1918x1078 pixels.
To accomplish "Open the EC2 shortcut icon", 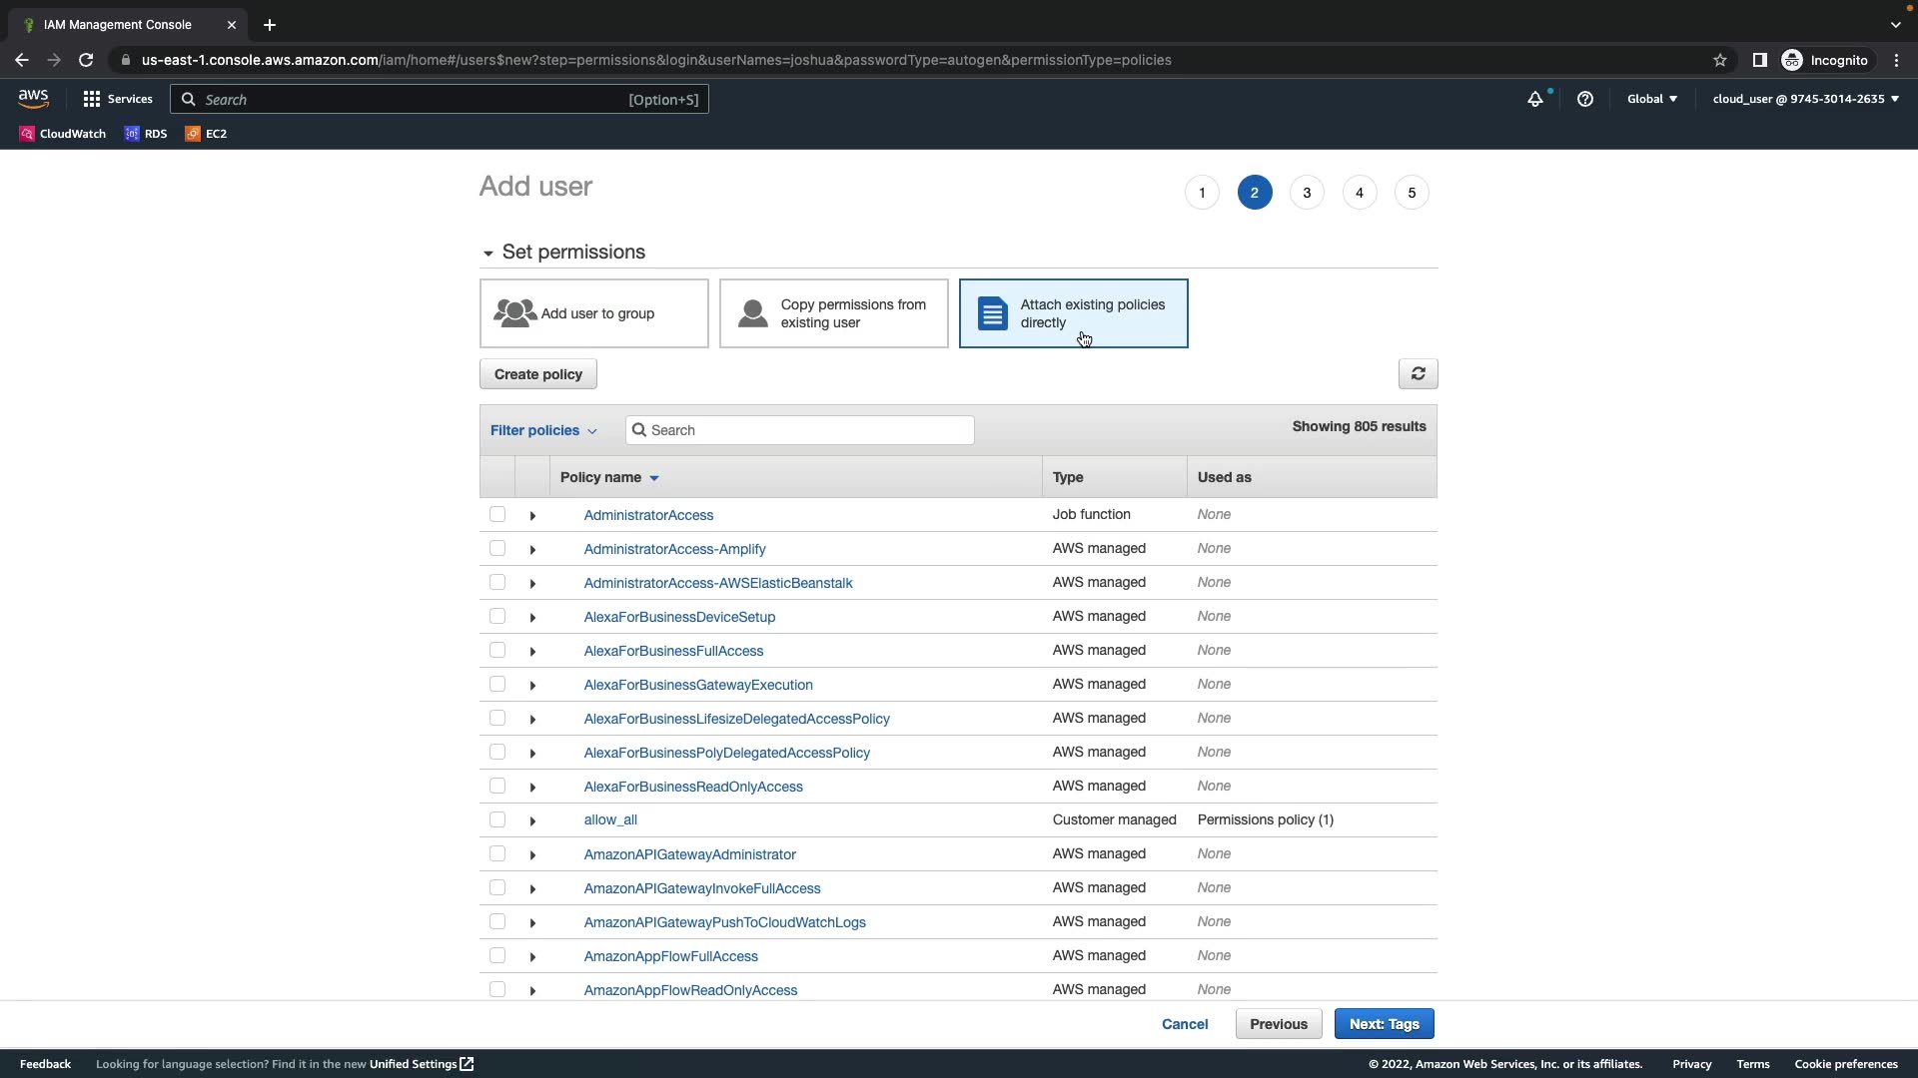I will 206,134.
